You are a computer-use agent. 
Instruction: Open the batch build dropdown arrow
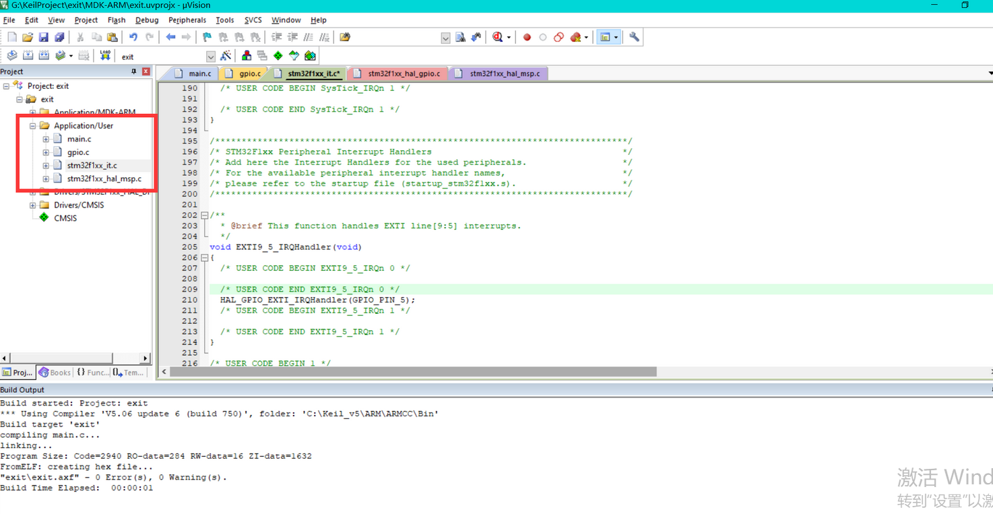(71, 56)
